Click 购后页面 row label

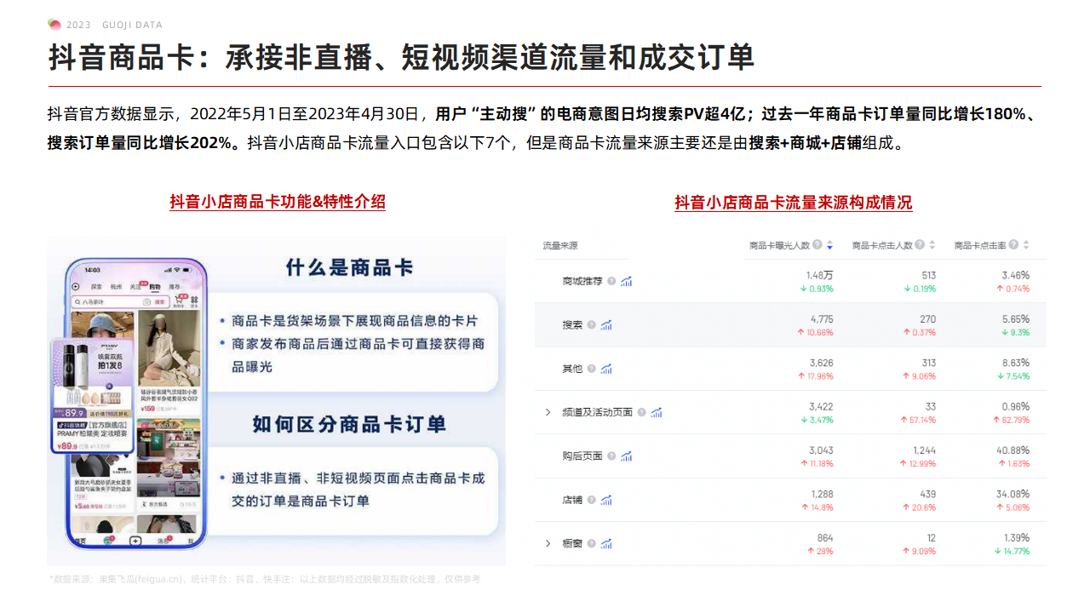coord(582,456)
